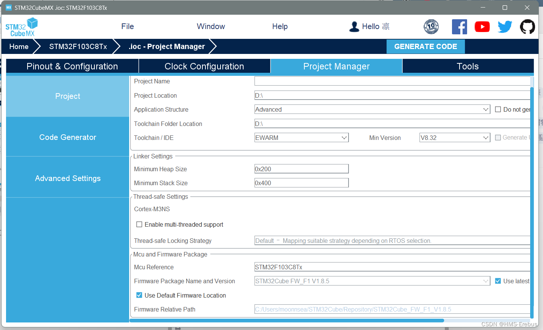Toggle the greyed Generate Under Root checkbox
543x330 pixels.
tap(498, 138)
